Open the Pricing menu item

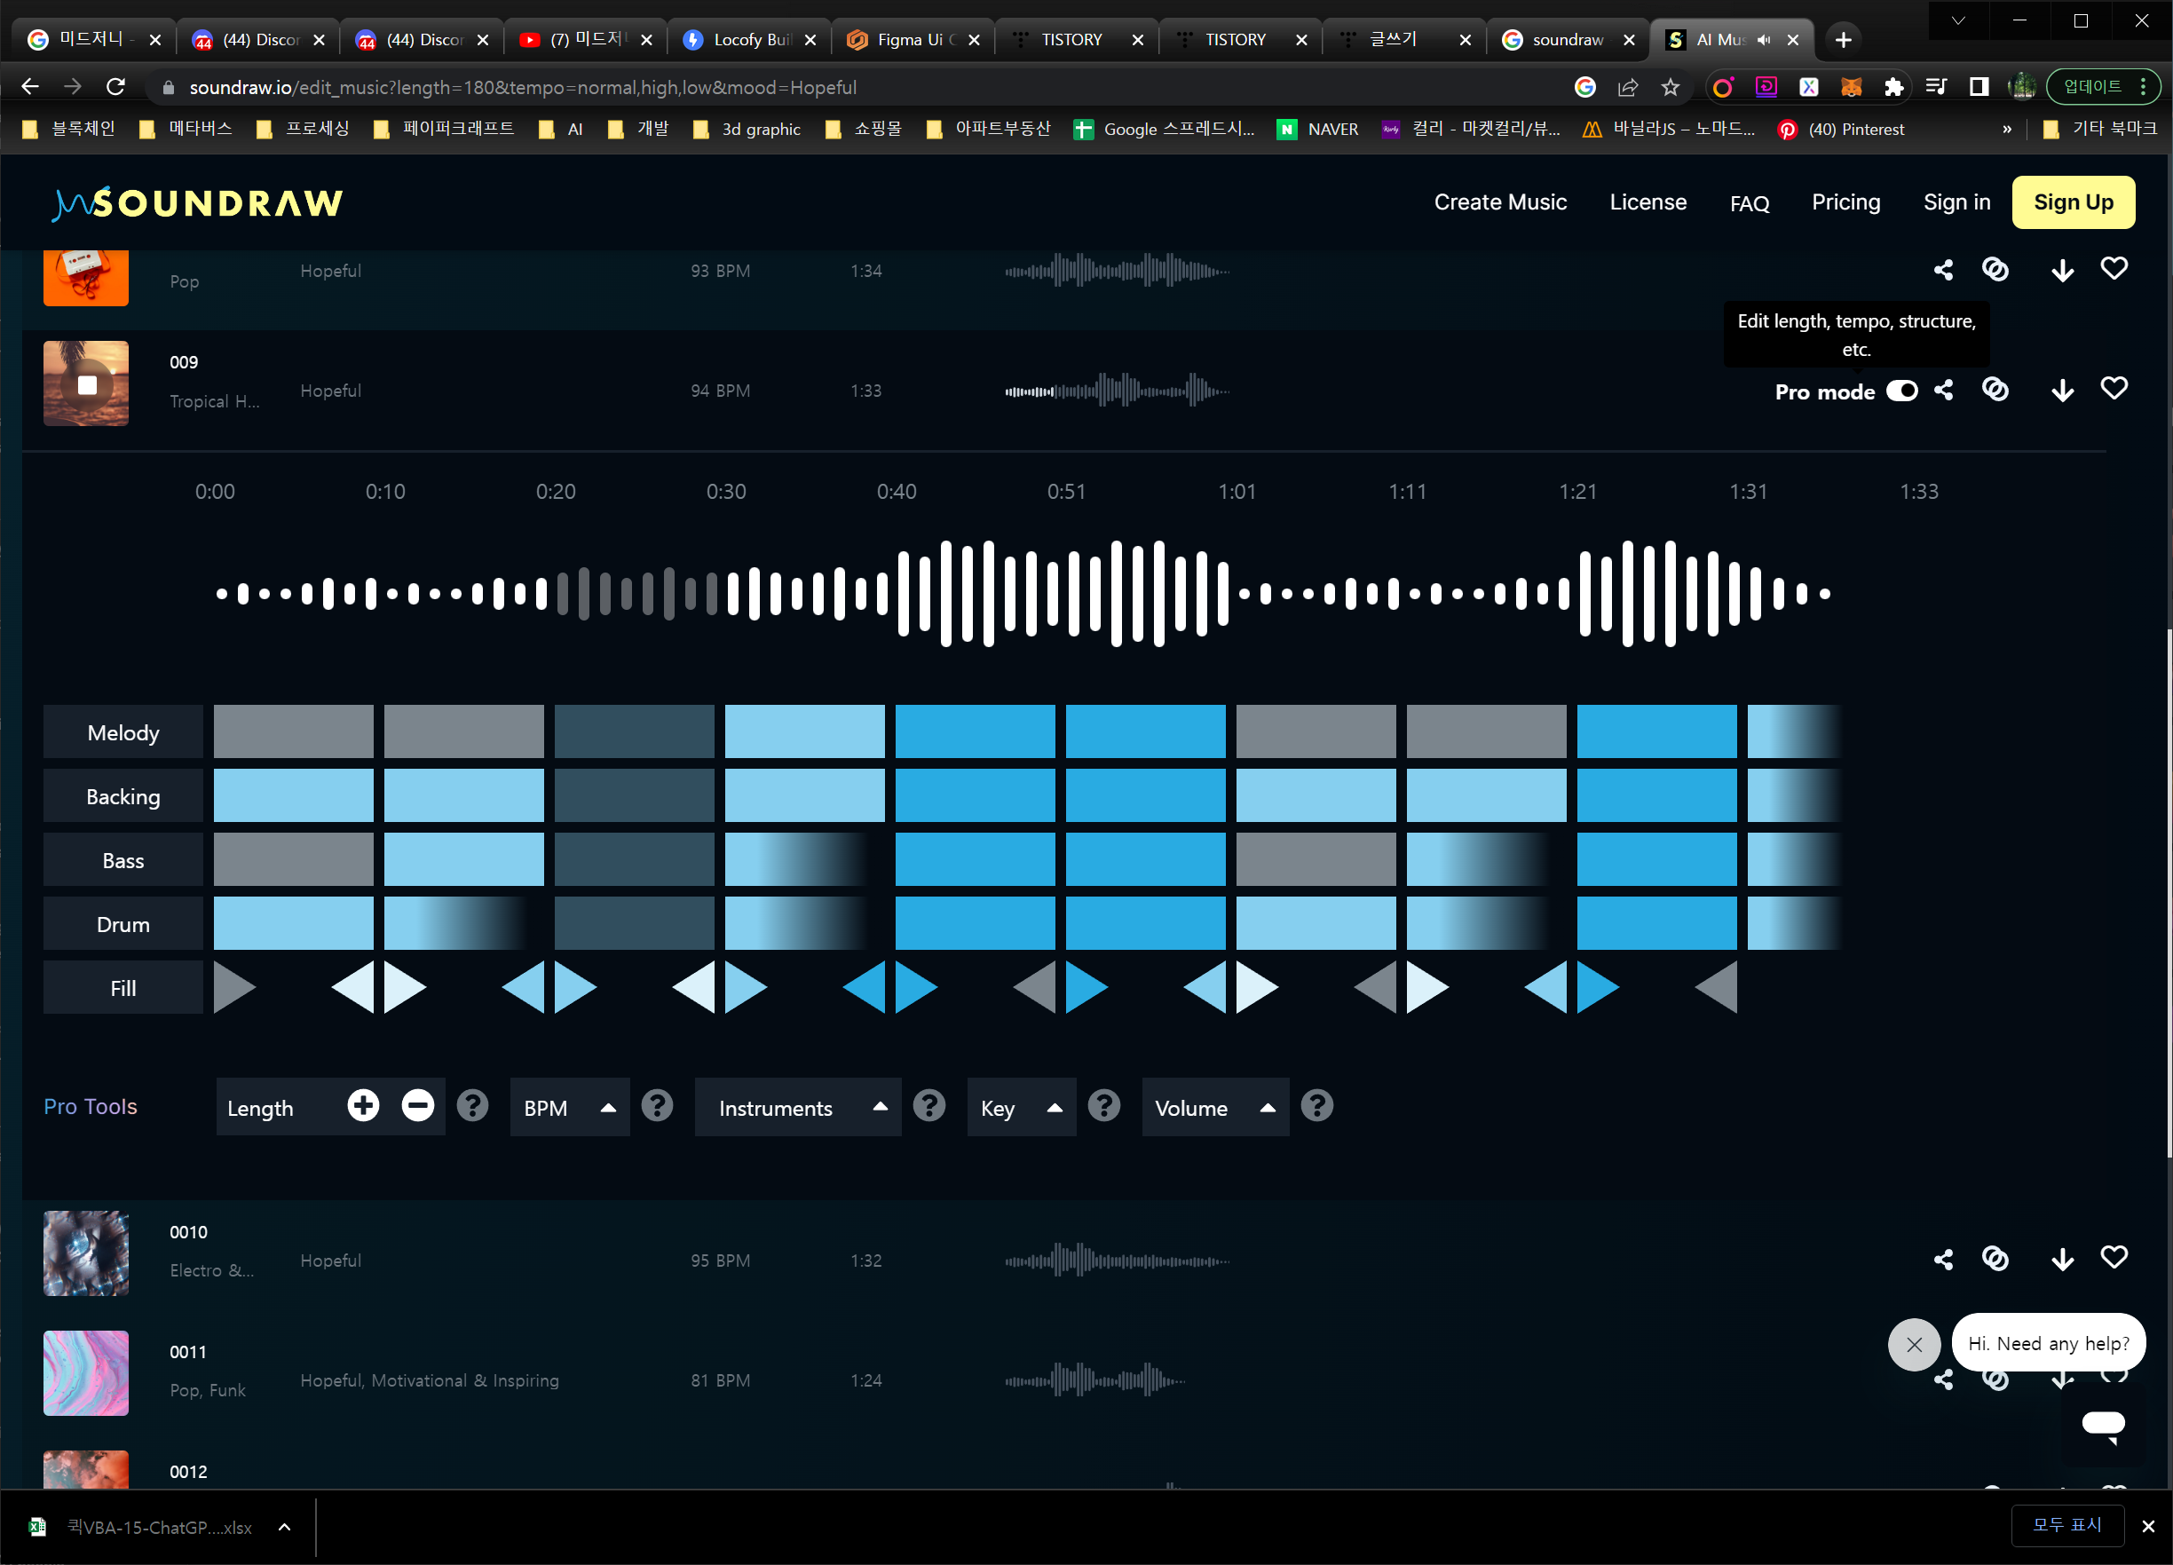(1845, 202)
